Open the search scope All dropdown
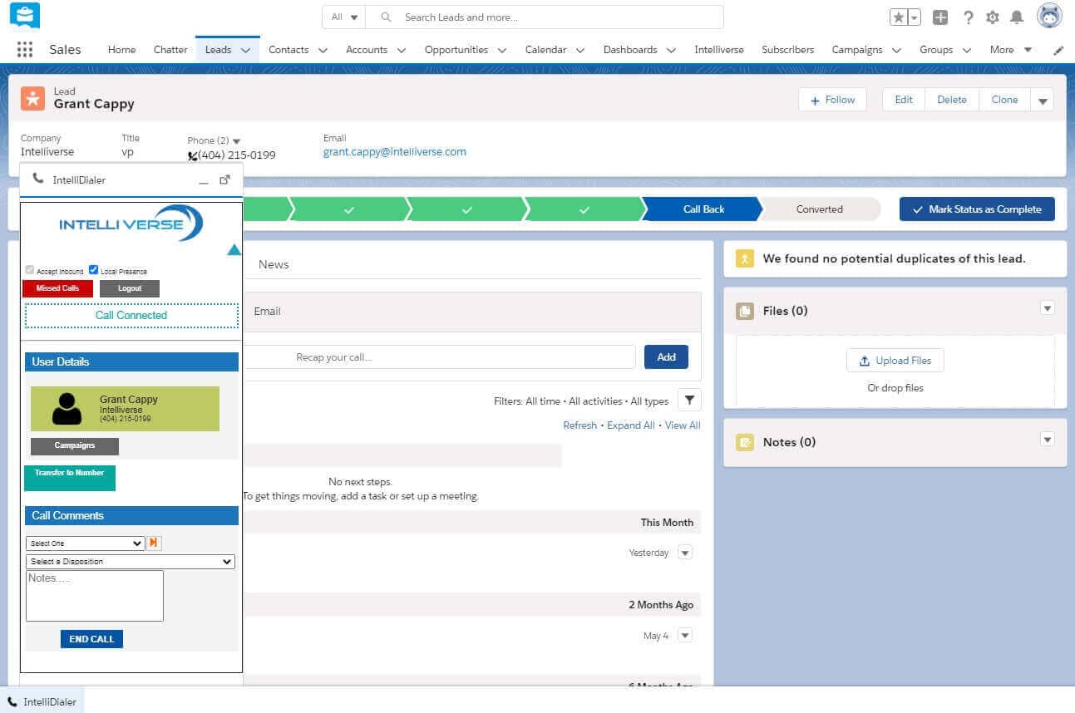Screen dimensions: 1075x713 [x=344, y=17]
